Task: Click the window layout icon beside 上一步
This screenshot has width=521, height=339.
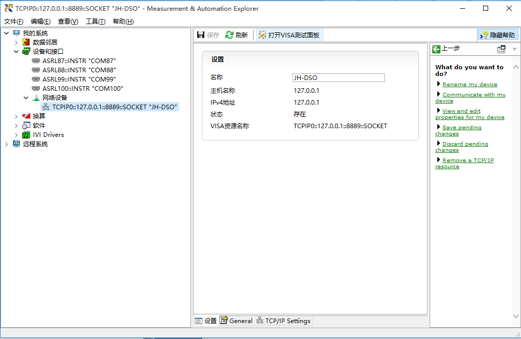Action: coord(503,49)
